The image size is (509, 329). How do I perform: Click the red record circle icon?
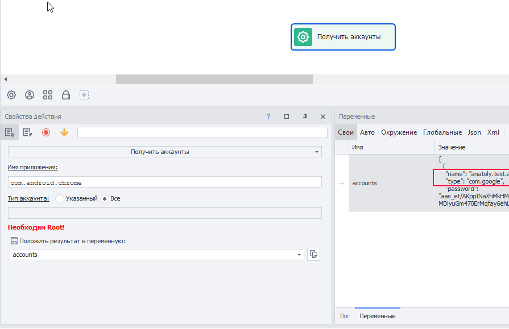coord(46,132)
